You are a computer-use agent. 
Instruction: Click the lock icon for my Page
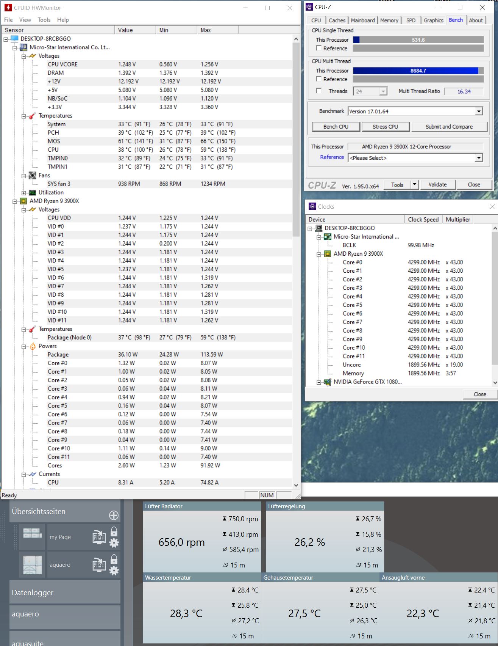click(114, 531)
